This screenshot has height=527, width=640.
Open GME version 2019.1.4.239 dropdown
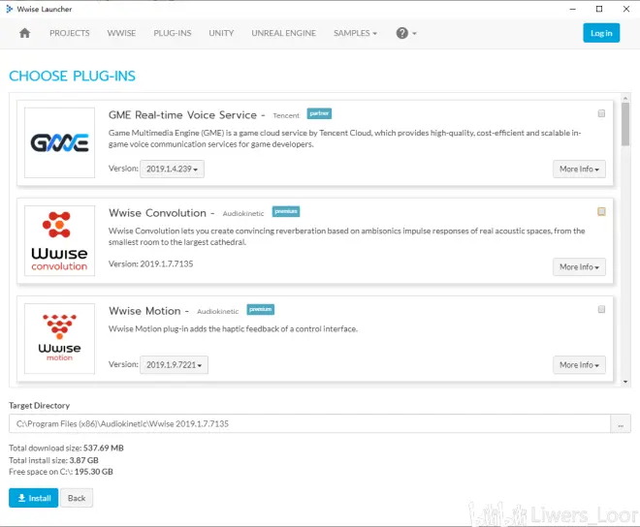pos(172,169)
